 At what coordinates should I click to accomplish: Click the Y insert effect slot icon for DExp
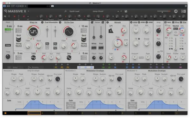click(173, 22)
